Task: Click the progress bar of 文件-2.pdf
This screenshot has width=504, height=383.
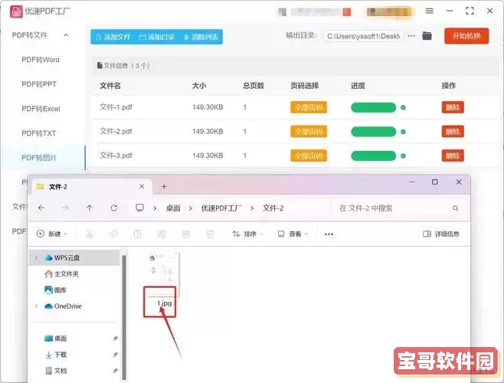Action: pos(373,132)
